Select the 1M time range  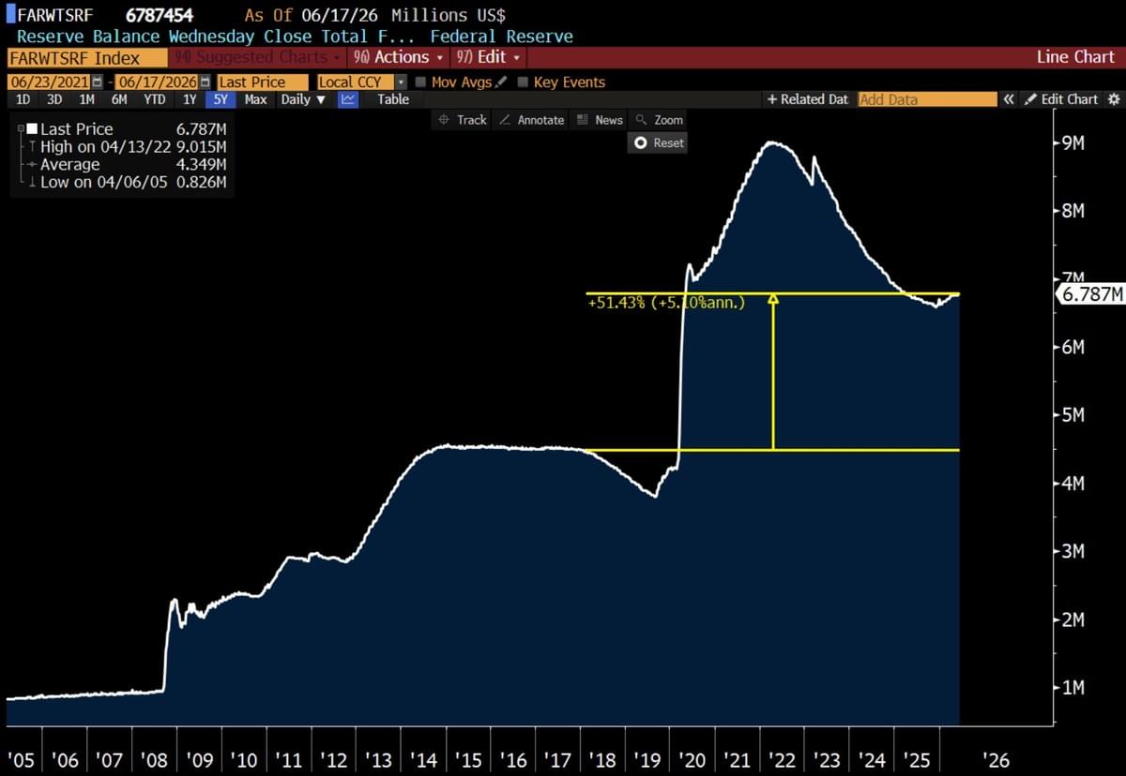[86, 99]
